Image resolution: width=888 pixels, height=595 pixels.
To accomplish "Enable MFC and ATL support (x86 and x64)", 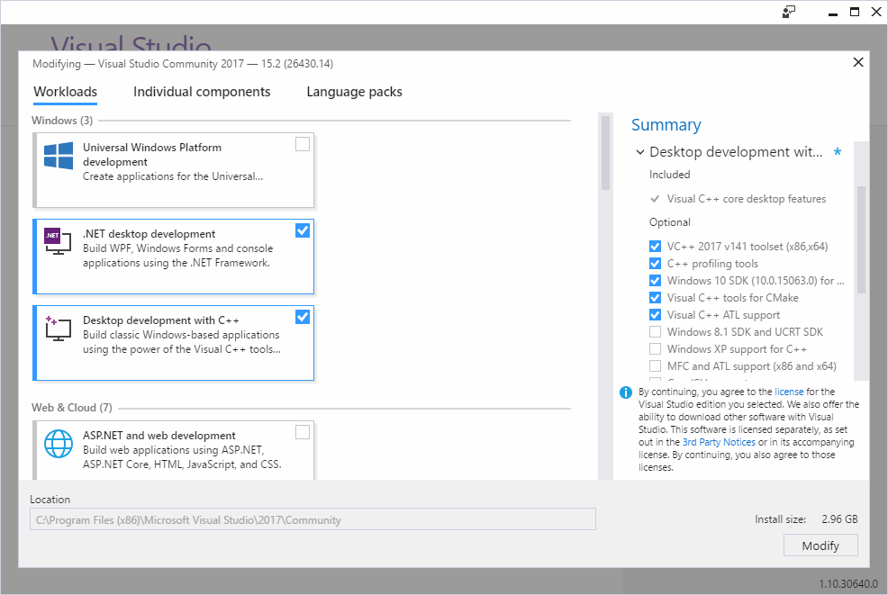I will pyautogui.click(x=655, y=365).
